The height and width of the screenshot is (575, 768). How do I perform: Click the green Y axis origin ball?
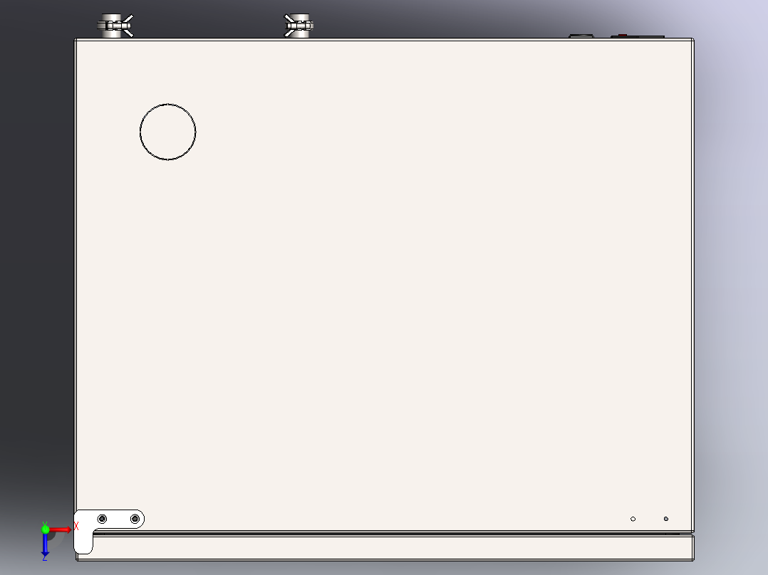[45, 529]
